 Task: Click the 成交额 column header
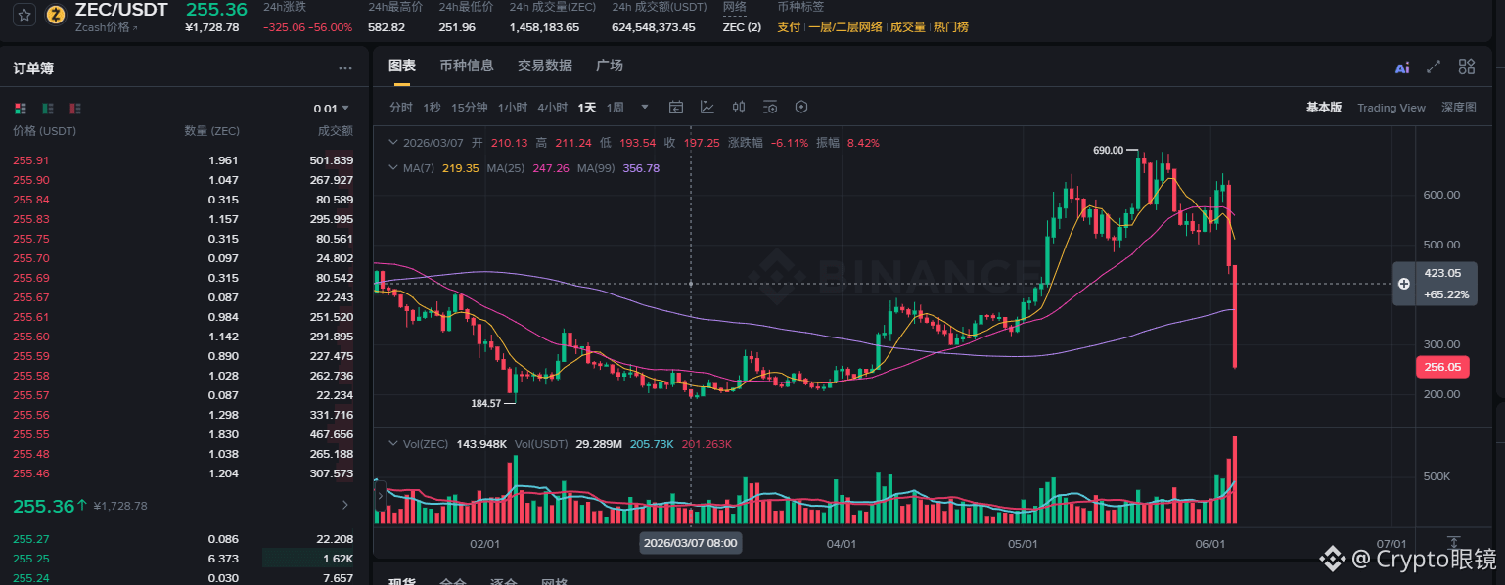point(336,131)
